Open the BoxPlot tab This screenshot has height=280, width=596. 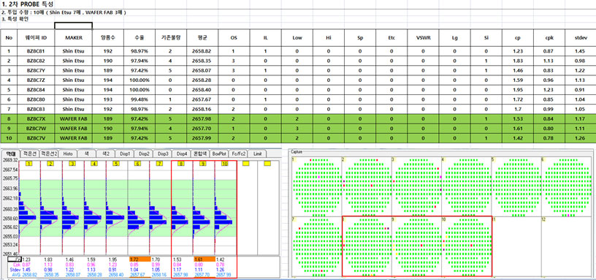tap(219, 154)
